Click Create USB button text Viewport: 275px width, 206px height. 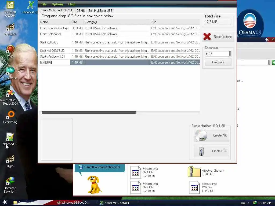[x=219, y=151]
